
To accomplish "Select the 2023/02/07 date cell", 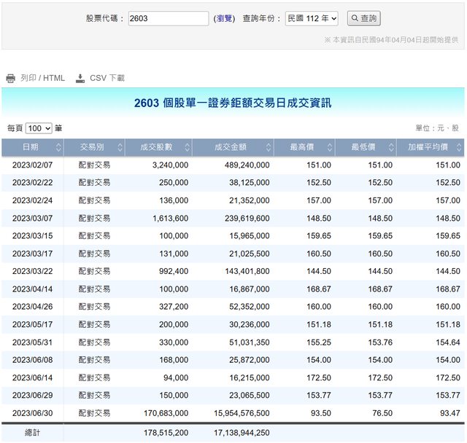I will click(33, 165).
